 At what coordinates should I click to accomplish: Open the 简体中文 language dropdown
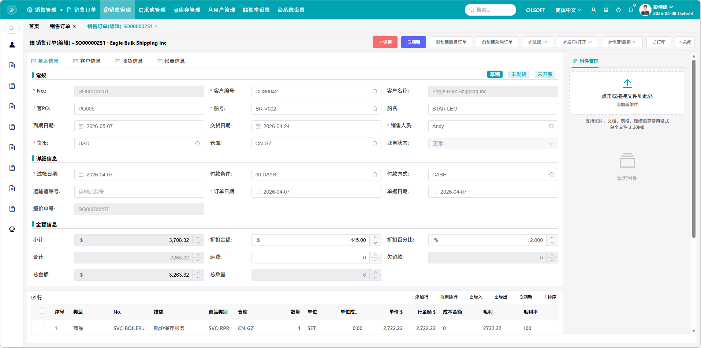(x=568, y=10)
